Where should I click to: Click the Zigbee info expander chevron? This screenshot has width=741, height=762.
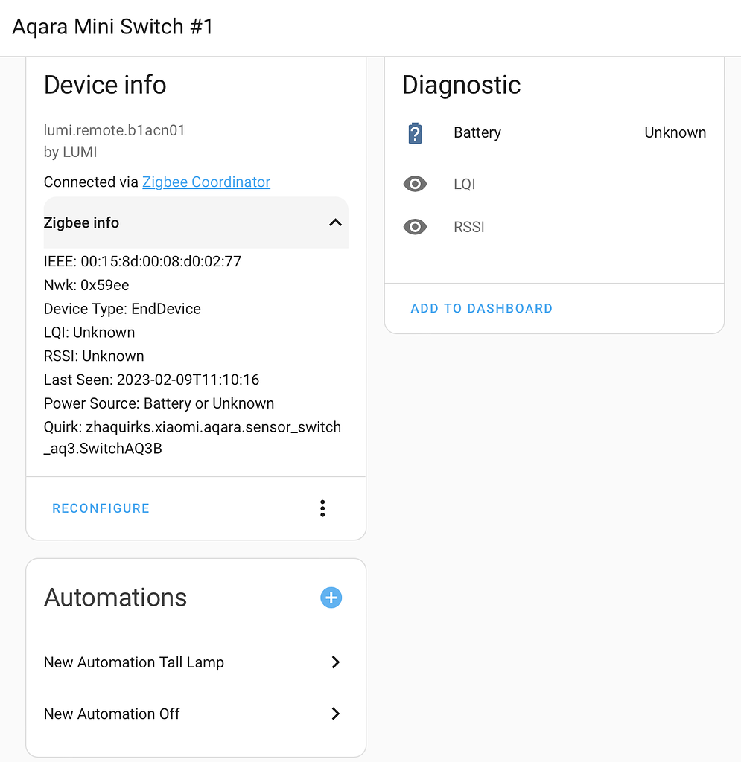pyautogui.click(x=334, y=222)
